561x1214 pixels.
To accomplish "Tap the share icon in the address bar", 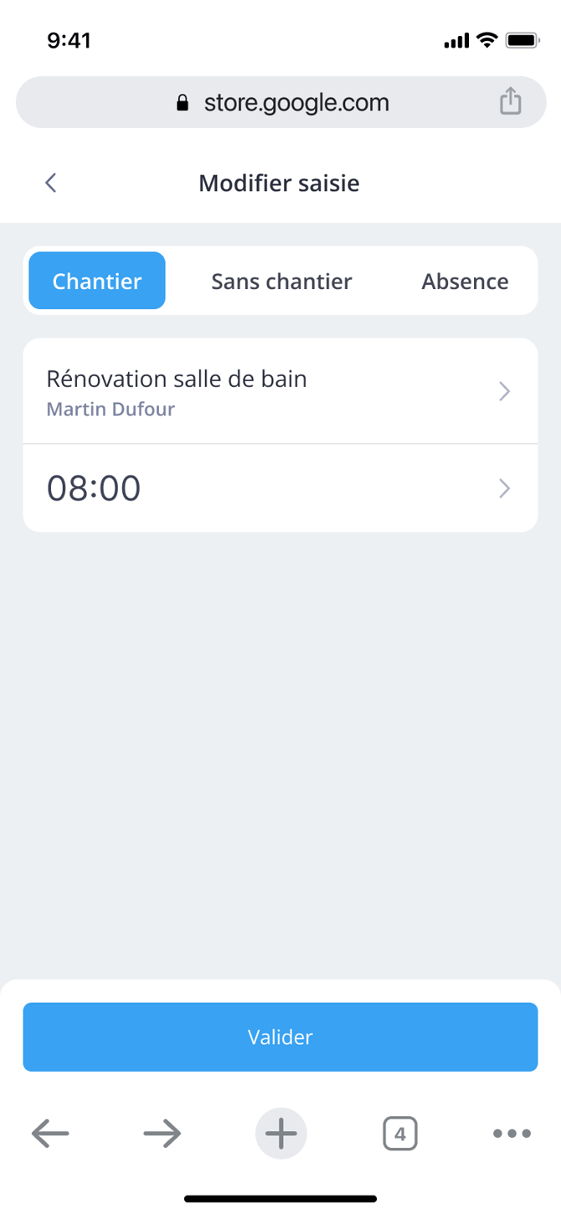I will click(x=510, y=102).
